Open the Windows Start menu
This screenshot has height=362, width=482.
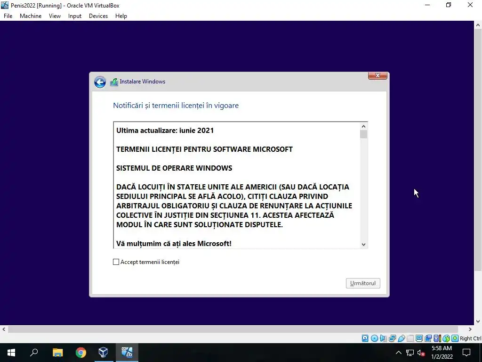11,353
